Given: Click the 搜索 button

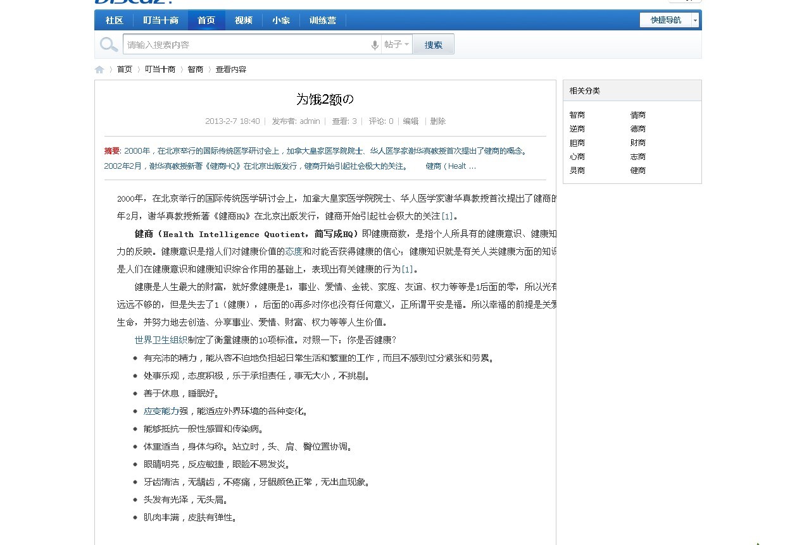Looking at the screenshot, I should pos(433,44).
